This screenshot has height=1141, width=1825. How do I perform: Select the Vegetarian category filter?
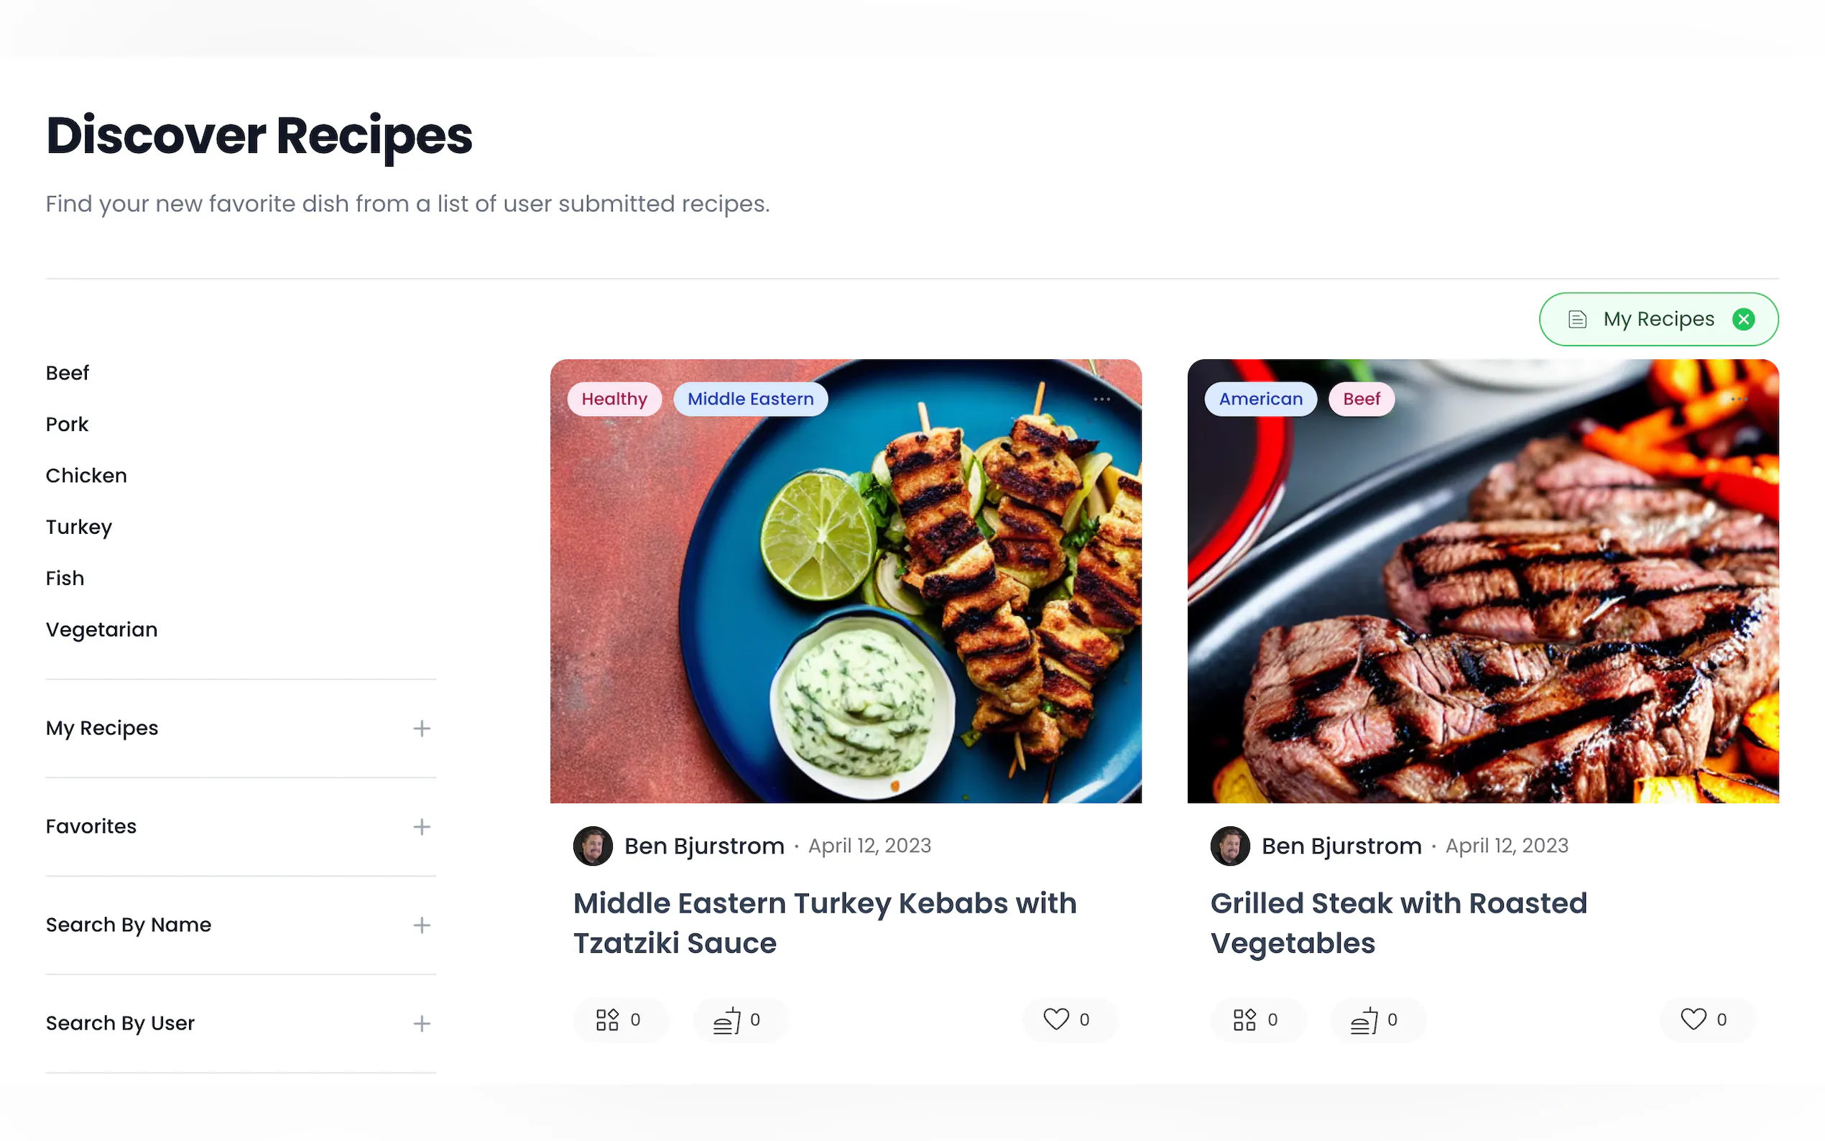click(x=102, y=629)
